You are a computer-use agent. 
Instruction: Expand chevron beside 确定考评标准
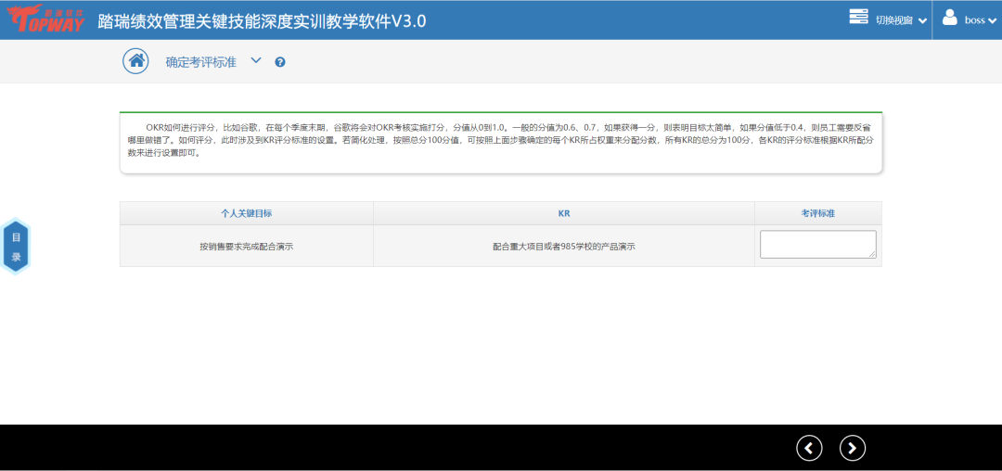[256, 61]
